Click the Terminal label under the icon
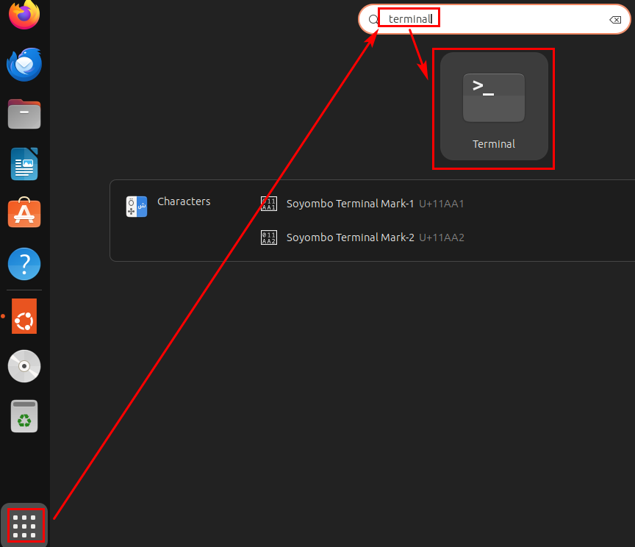The width and height of the screenshot is (635, 547). click(494, 144)
